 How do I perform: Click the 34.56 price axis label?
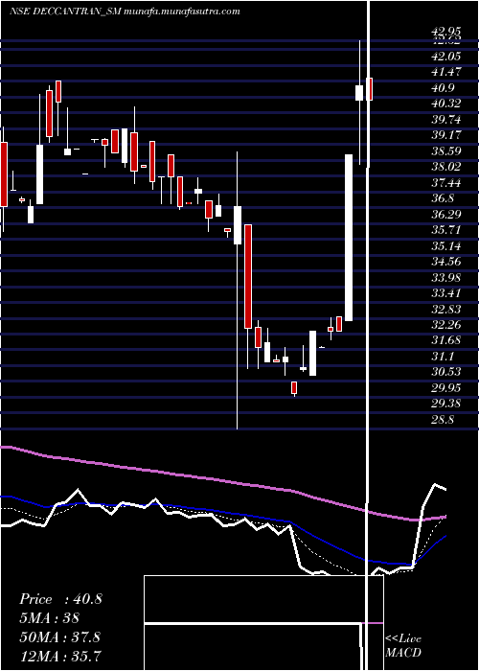coord(446,262)
